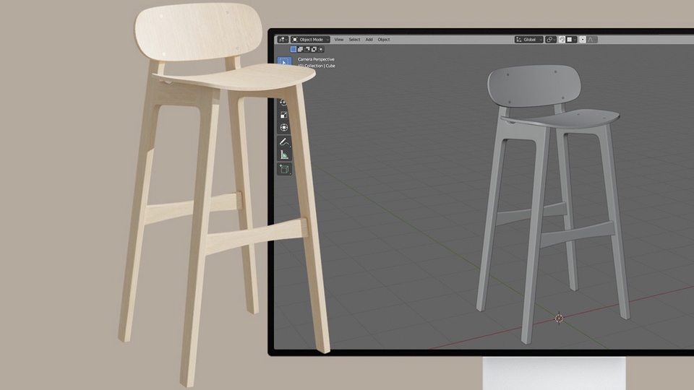Toggle proportional editing
The width and height of the screenshot is (694, 390).
point(583,39)
